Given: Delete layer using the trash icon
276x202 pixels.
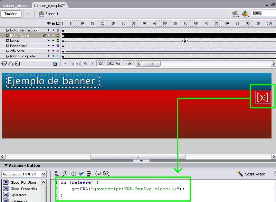Looking at the screenshot, I should pos(55,64).
